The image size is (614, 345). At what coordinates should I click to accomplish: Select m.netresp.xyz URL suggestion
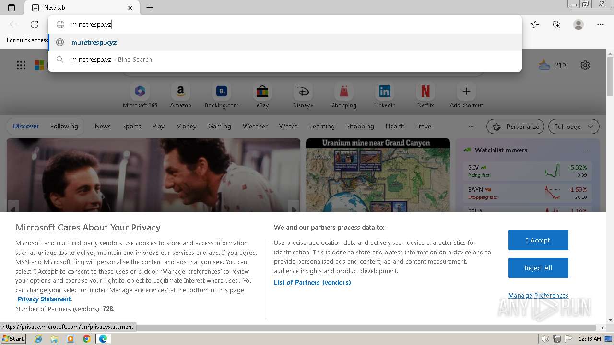(x=285, y=42)
